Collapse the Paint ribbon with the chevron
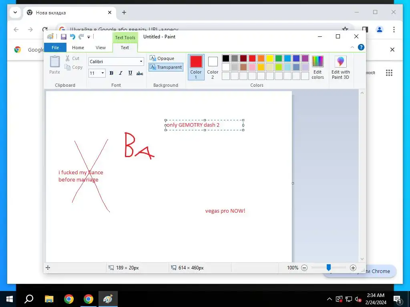The image size is (410, 307). [352, 47]
